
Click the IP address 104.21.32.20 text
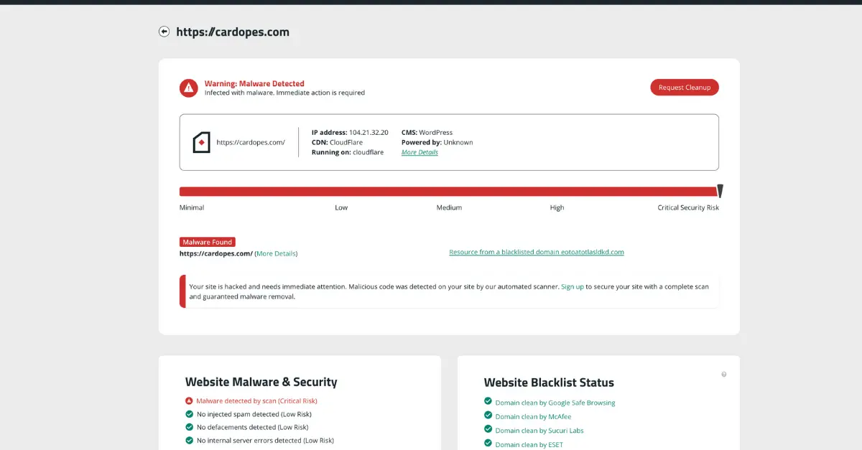tap(350, 133)
